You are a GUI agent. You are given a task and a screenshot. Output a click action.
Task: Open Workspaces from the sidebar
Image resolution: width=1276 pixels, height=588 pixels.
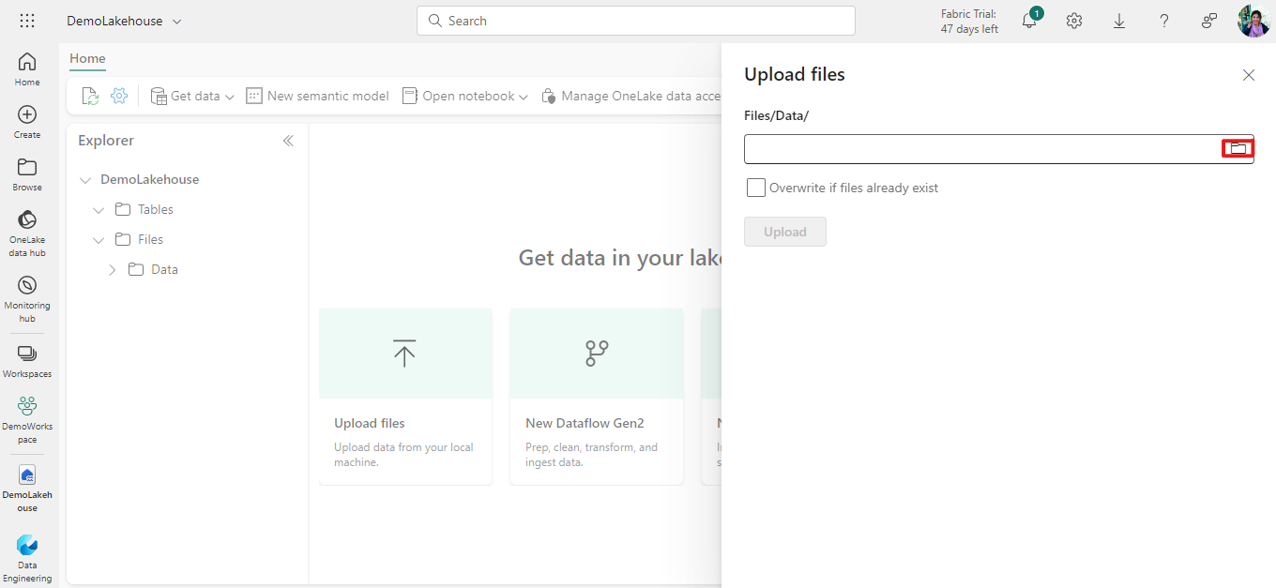[27, 362]
